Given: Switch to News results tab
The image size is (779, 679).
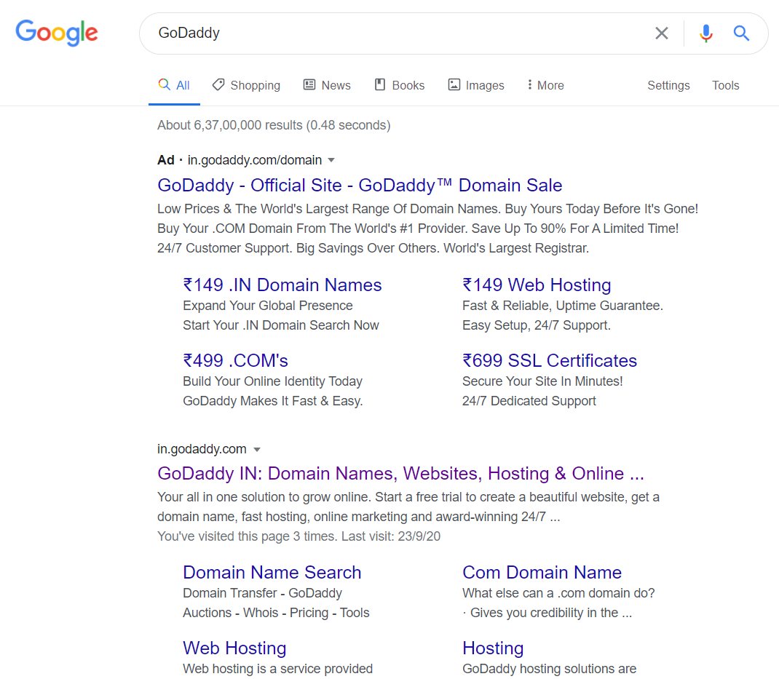Looking at the screenshot, I should 327,85.
